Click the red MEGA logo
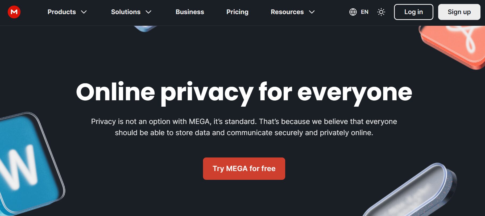 (x=14, y=12)
